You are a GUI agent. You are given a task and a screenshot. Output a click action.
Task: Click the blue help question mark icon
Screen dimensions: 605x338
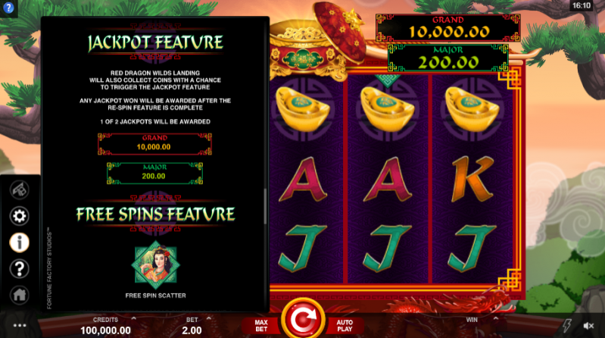pyautogui.click(x=8, y=8)
